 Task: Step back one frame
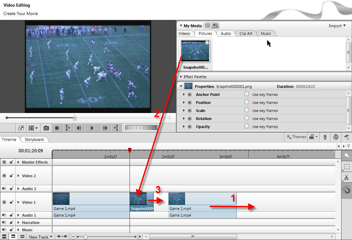79,128
